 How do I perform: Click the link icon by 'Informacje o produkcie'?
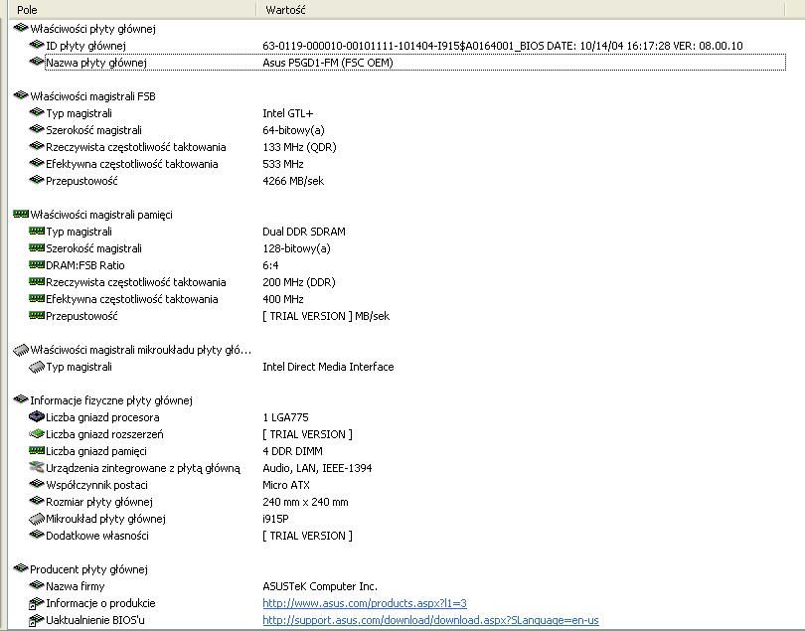tap(36, 603)
